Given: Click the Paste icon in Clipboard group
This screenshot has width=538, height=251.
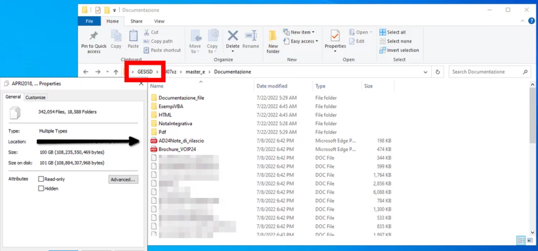Looking at the screenshot, I should coord(133,37).
